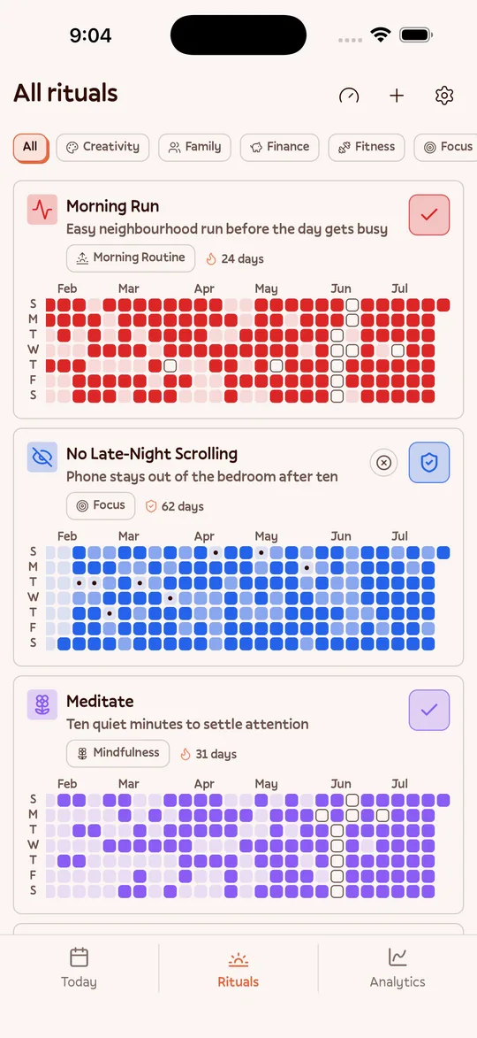Screen dimensions: 477x1038
Task: Tap the No Late-Night Scrolling eye-slash icon
Action: point(42,457)
